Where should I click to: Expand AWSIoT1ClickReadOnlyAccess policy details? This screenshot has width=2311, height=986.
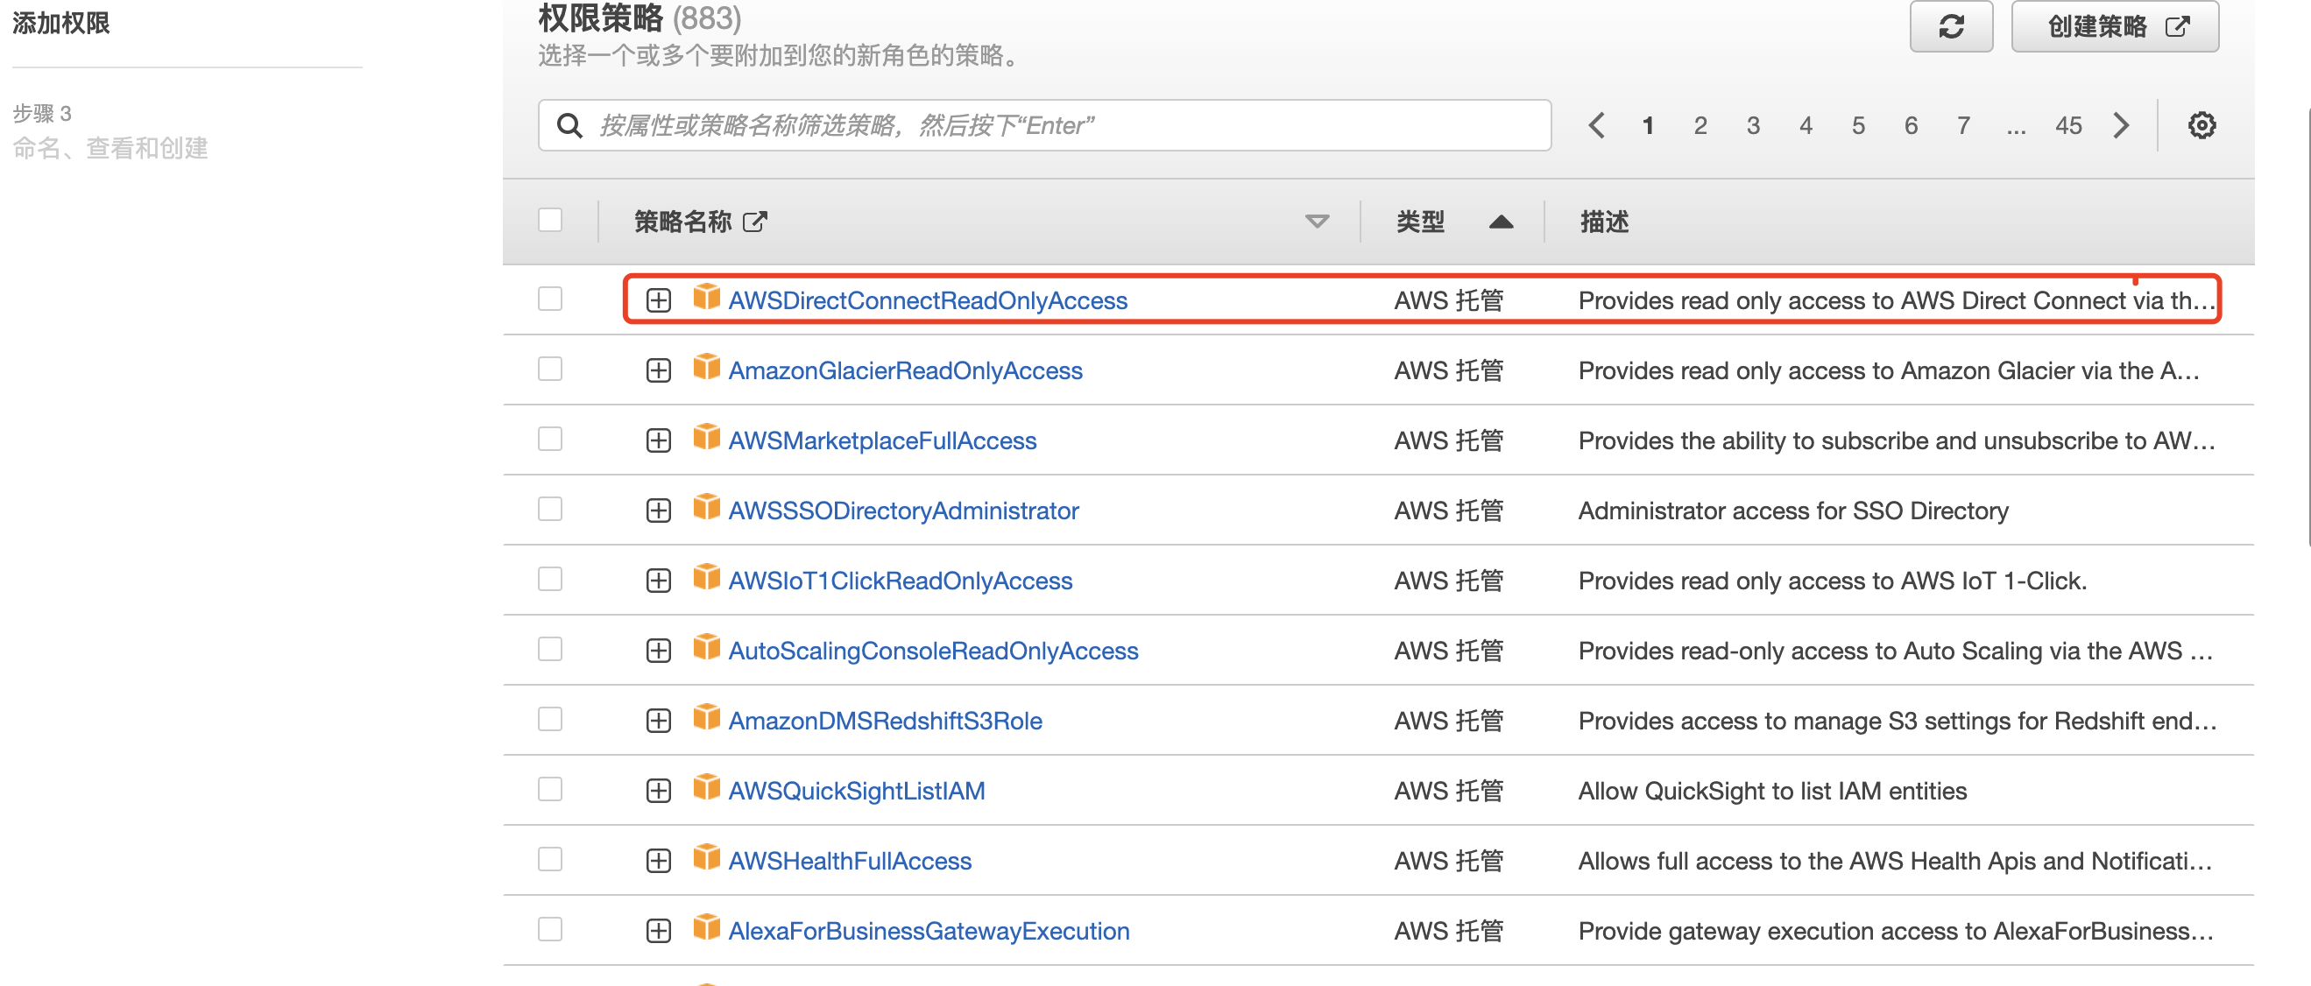[659, 581]
